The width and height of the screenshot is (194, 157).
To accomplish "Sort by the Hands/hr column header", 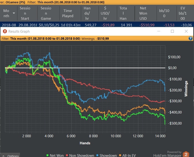I will [87, 13].
